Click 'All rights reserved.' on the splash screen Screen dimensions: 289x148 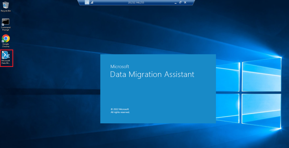pos(120,112)
